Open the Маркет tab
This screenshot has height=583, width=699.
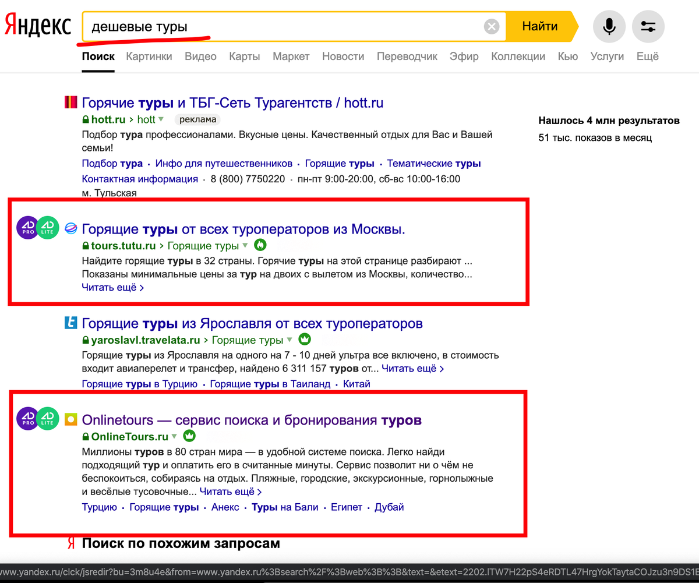coord(291,56)
